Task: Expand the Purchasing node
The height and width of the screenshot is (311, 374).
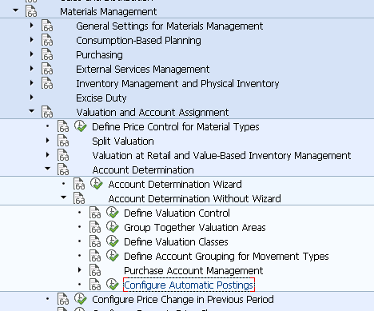Action: (32, 54)
